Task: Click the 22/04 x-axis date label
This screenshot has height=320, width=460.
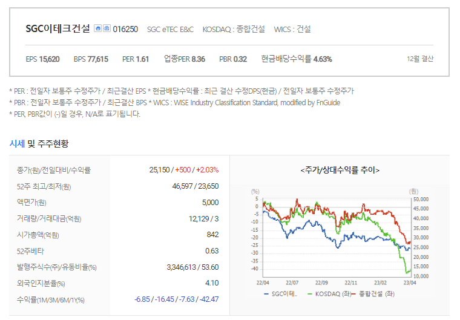Action: 263,282
